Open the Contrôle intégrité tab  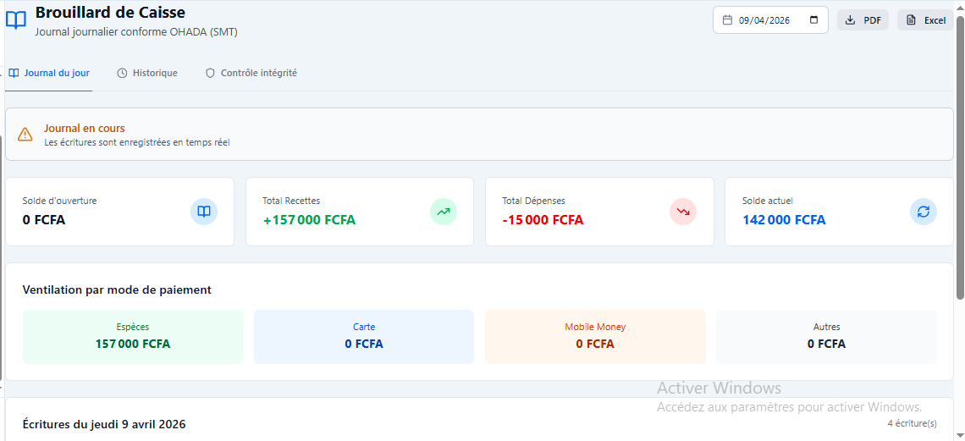251,73
